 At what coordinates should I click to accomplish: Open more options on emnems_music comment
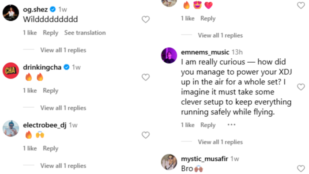[231, 125]
